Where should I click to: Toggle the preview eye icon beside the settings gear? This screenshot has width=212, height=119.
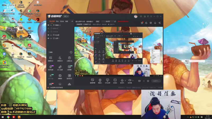pos(144,81)
